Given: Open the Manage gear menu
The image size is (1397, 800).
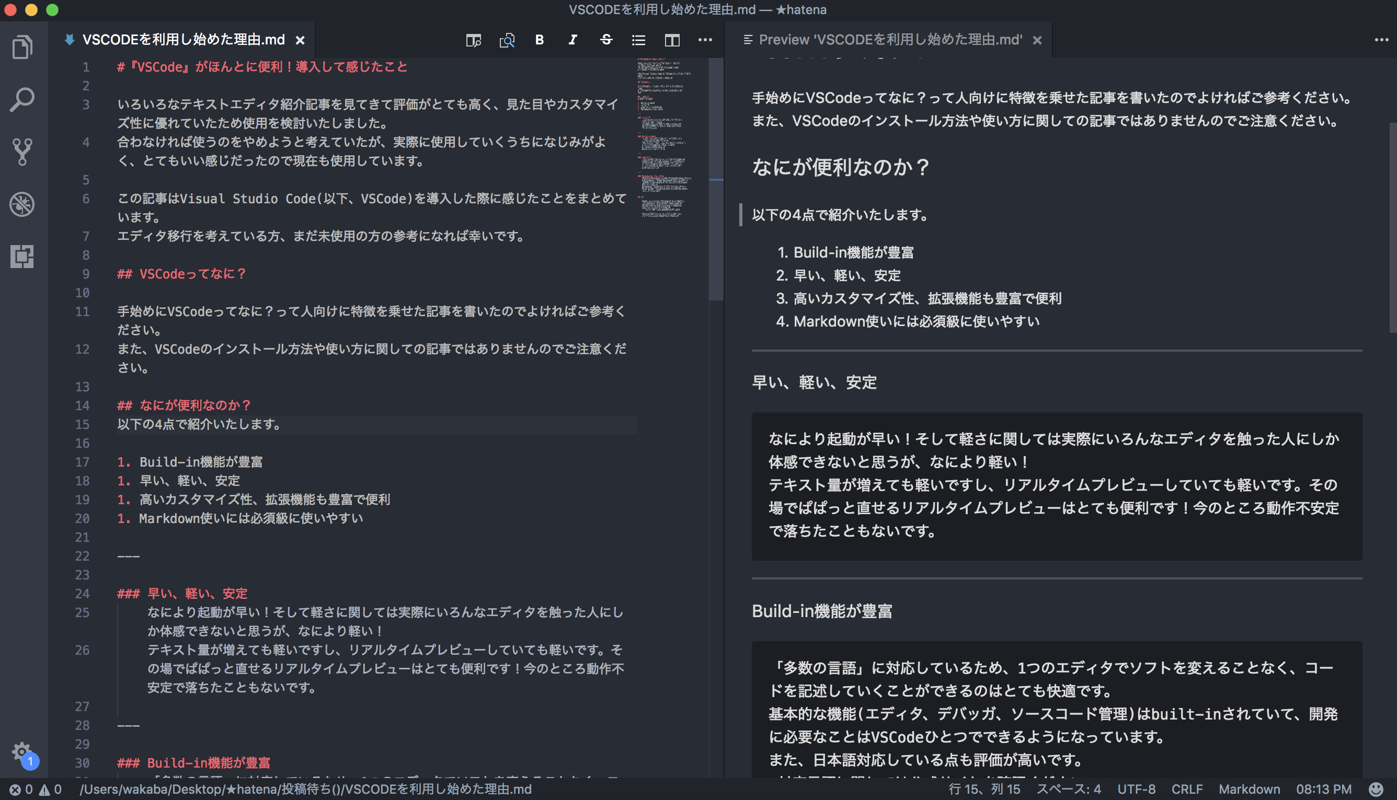Looking at the screenshot, I should coord(22,751).
